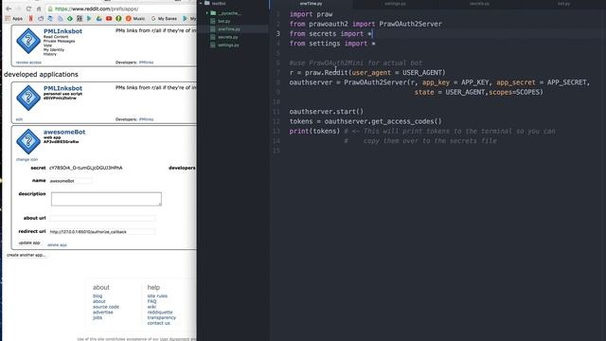
Task: Click the awesomeBot app diamond icon
Action: [28, 141]
